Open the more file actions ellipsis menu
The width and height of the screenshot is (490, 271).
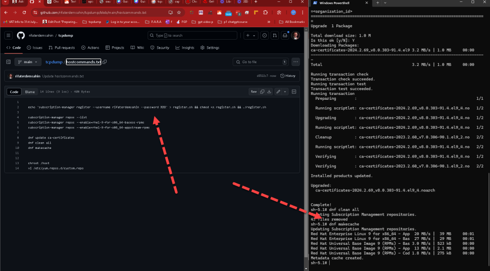coord(296,62)
